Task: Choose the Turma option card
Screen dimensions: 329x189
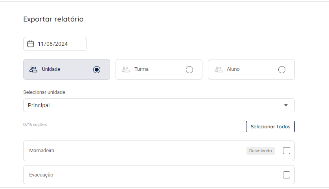Action: click(x=159, y=70)
